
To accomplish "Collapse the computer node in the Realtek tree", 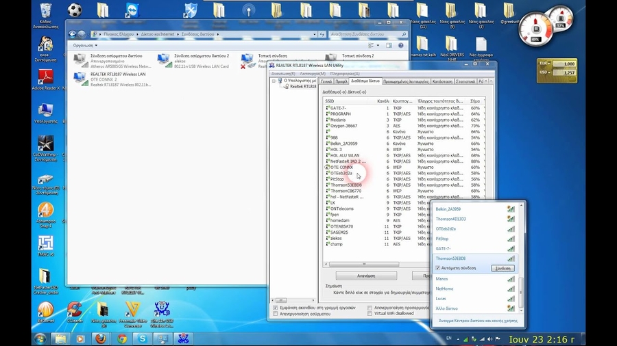I will coord(274,81).
